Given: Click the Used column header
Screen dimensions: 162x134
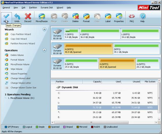Looking at the screenshot, I should coord(111,82).
